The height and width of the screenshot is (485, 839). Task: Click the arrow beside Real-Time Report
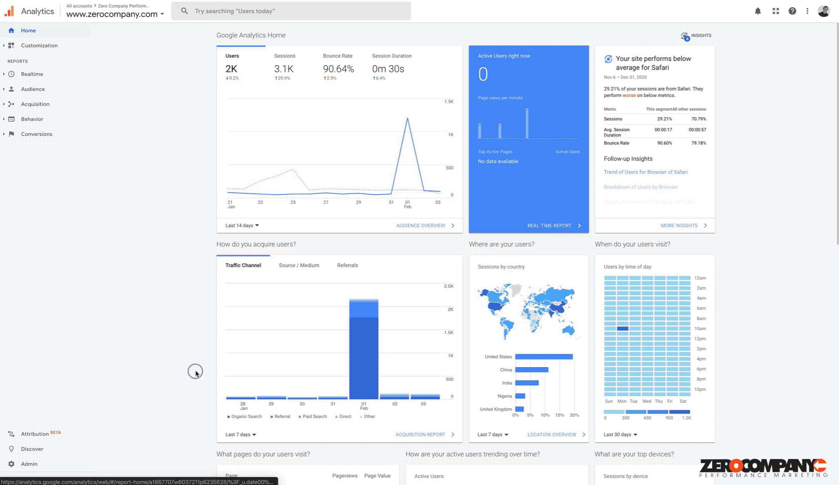(x=579, y=225)
